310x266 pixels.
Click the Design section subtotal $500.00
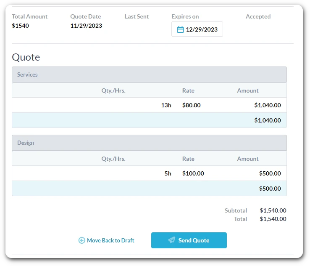pyautogui.click(x=270, y=189)
